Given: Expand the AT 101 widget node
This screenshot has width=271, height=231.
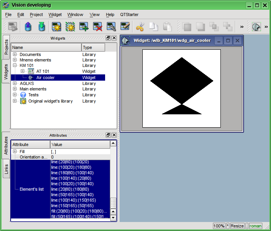Looking at the screenshot, I should point(22,71).
